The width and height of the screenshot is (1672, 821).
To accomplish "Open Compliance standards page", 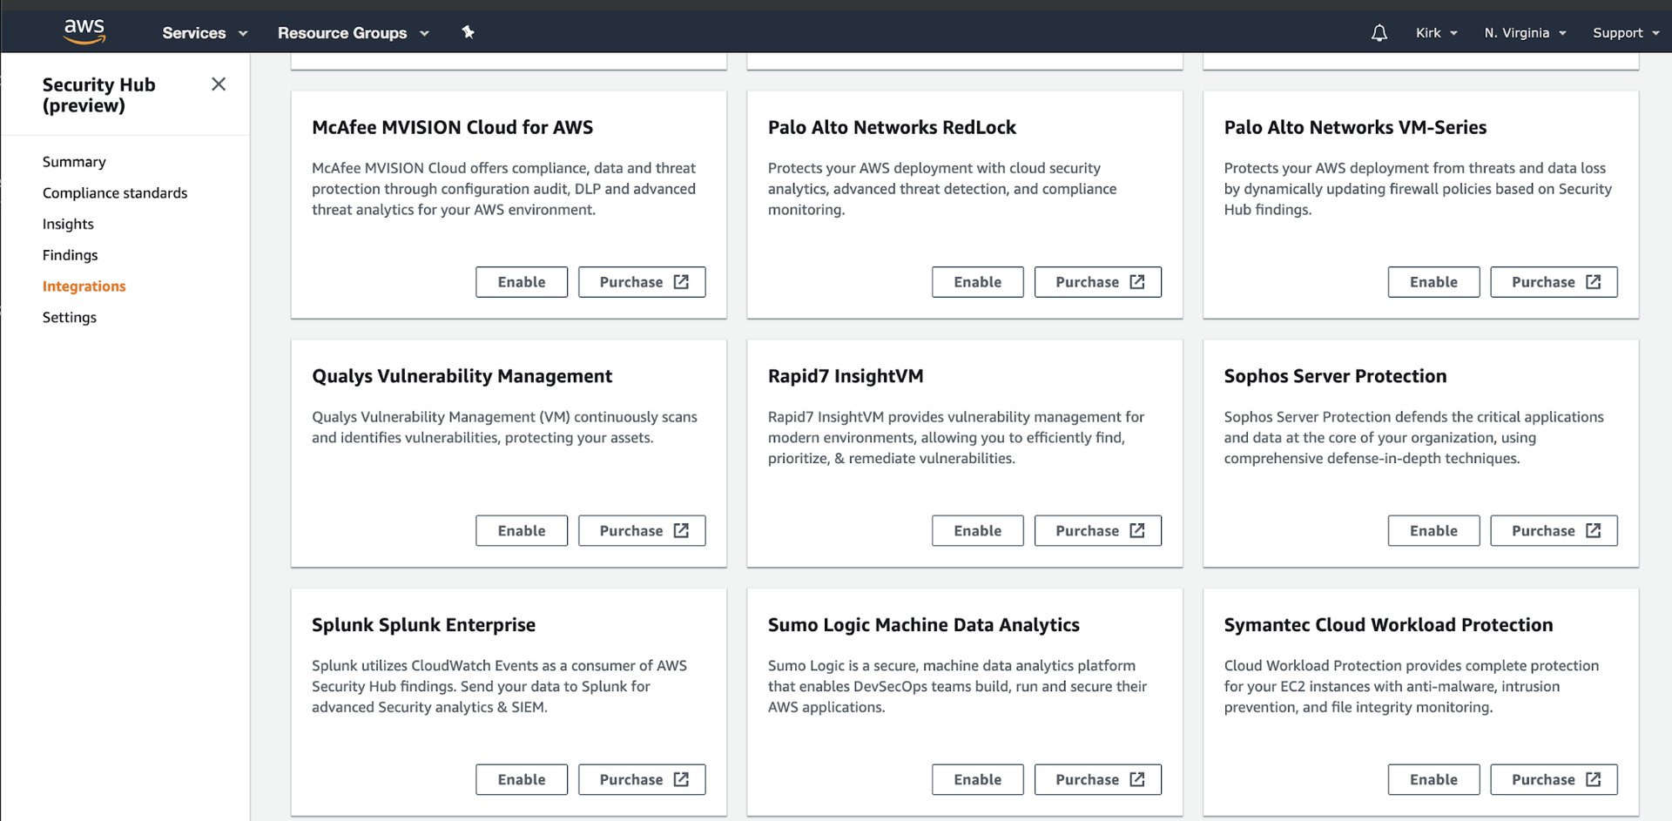I will (115, 193).
